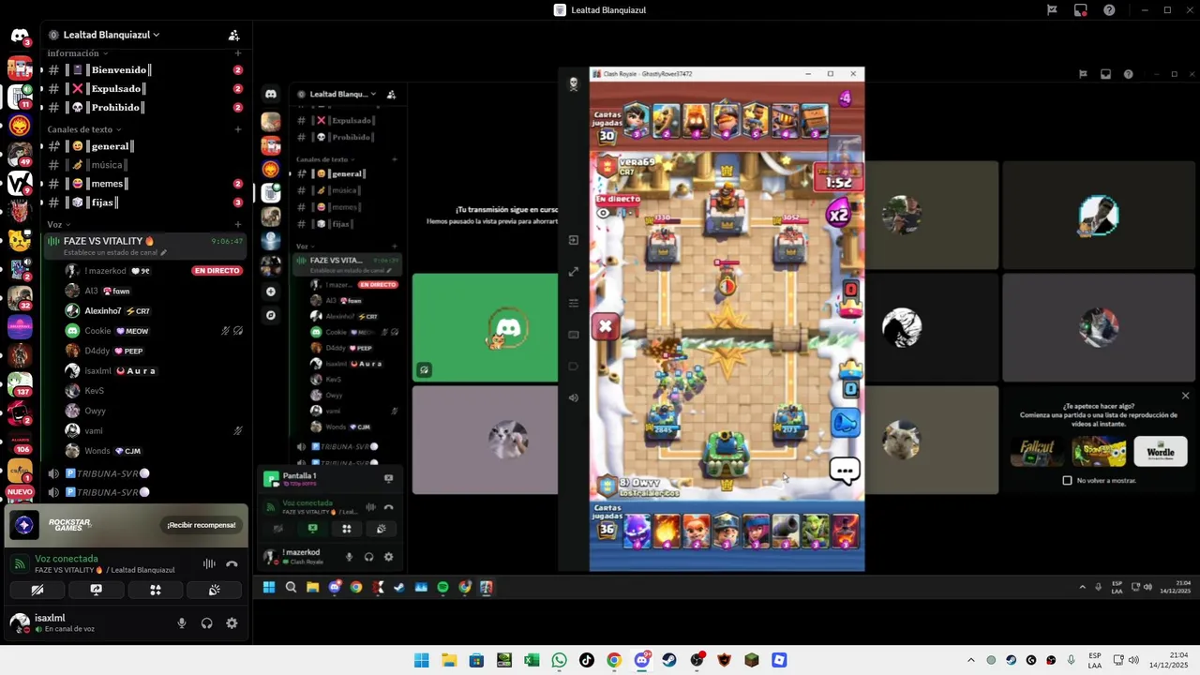Collapse the 'información' channel category

coord(78,53)
